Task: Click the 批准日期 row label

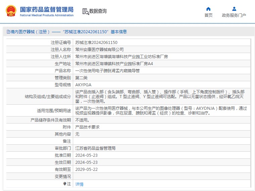Action: tap(63, 155)
